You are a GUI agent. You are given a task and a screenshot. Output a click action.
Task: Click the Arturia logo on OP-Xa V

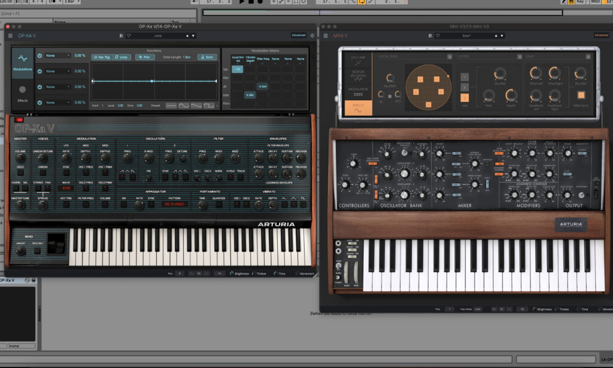point(276,224)
